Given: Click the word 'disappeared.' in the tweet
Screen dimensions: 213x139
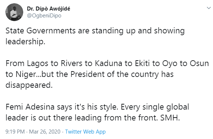Looking at the screenshot, I should coord(29,85).
